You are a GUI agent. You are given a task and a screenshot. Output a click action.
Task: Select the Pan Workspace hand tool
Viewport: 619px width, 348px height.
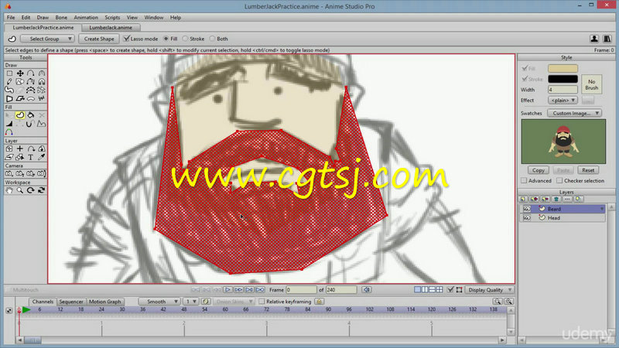[9, 190]
